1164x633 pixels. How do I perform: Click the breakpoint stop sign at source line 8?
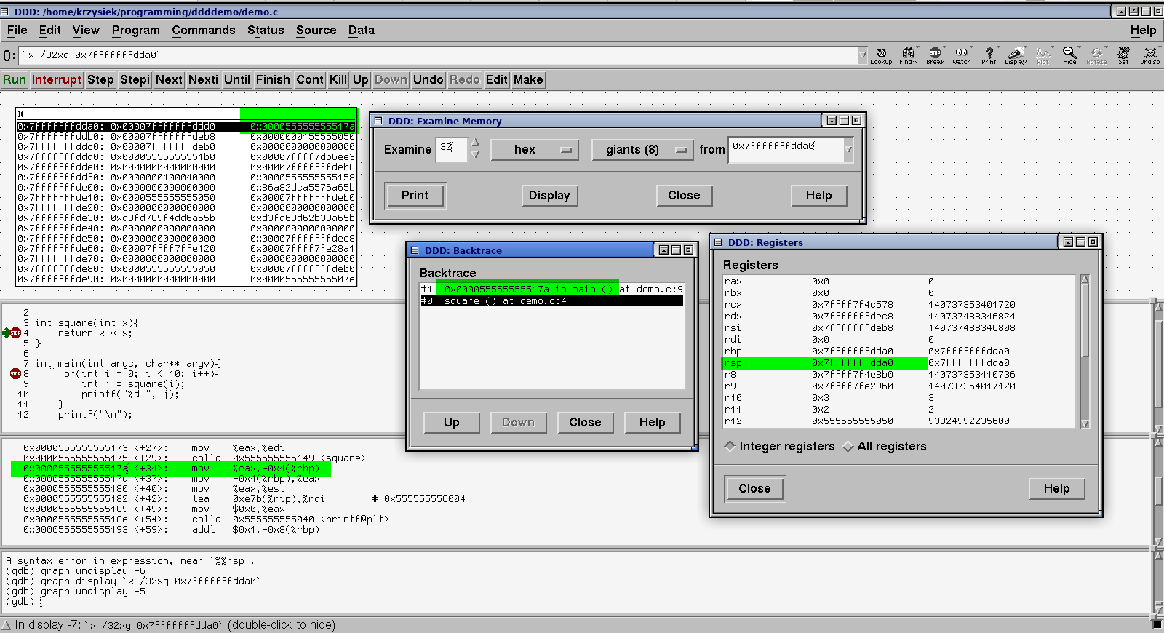pos(15,373)
